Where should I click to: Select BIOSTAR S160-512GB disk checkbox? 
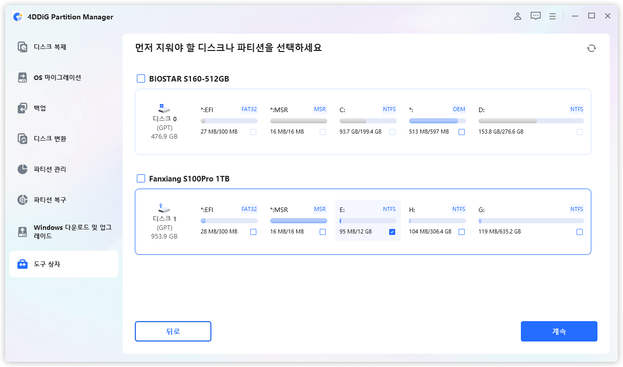(x=141, y=78)
